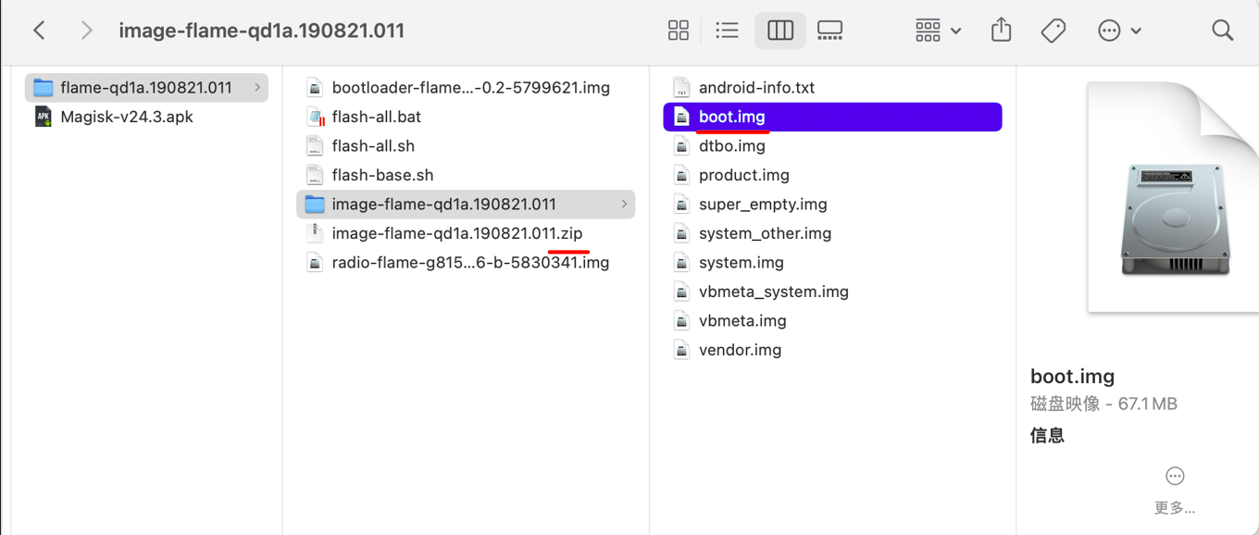Go forward to next folder

[86, 31]
